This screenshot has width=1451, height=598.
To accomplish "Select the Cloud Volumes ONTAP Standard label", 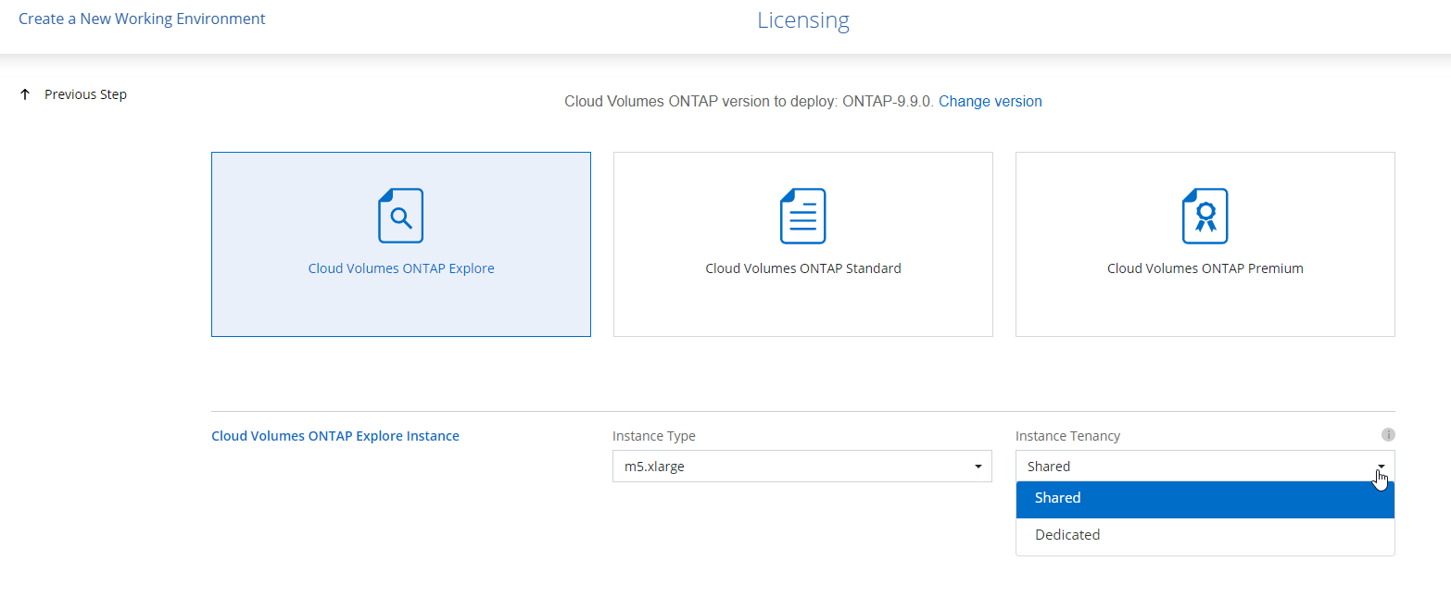I will pos(802,268).
